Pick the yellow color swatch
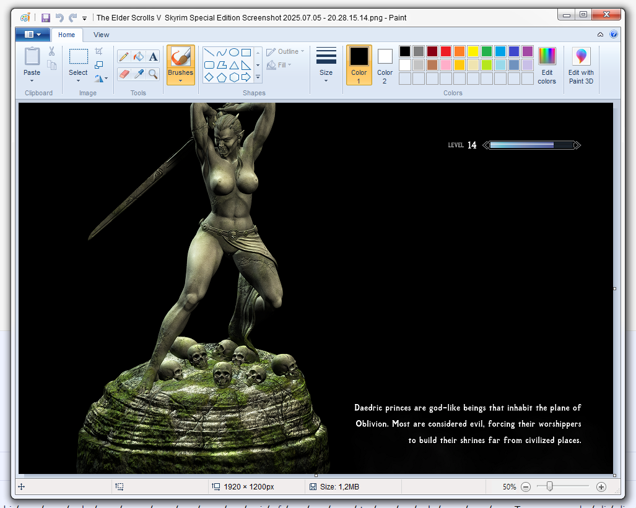The width and height of the screenshot is (636, 508). point(473,51)
